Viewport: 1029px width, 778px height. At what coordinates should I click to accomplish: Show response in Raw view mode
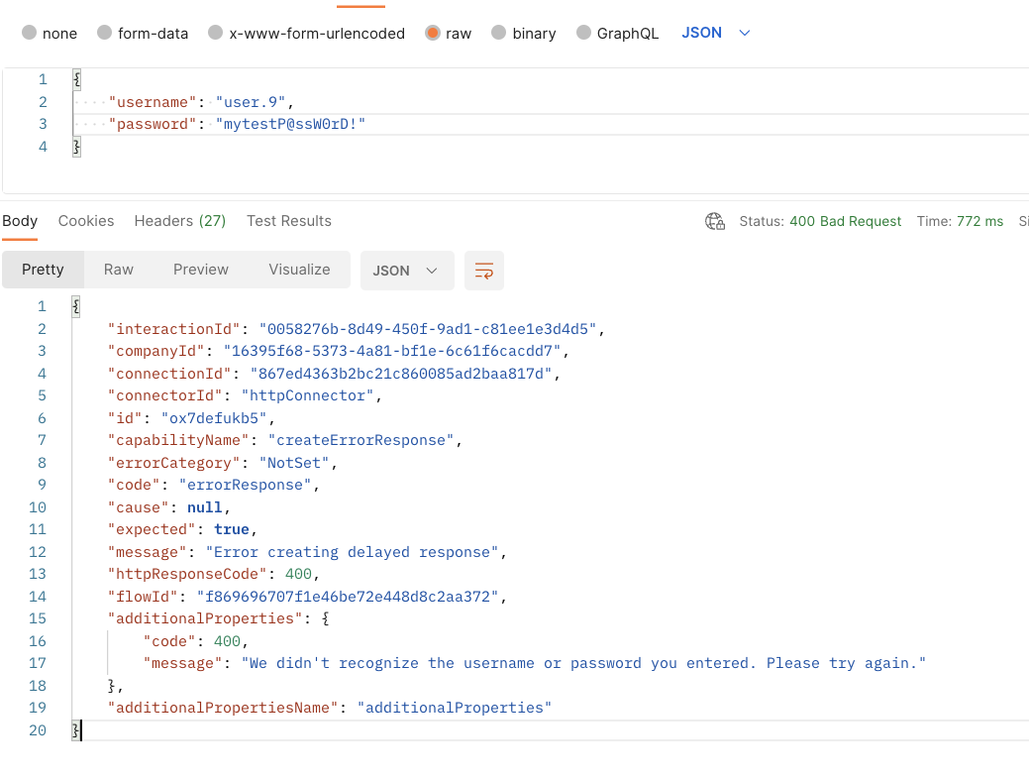(x=119, y=270)
